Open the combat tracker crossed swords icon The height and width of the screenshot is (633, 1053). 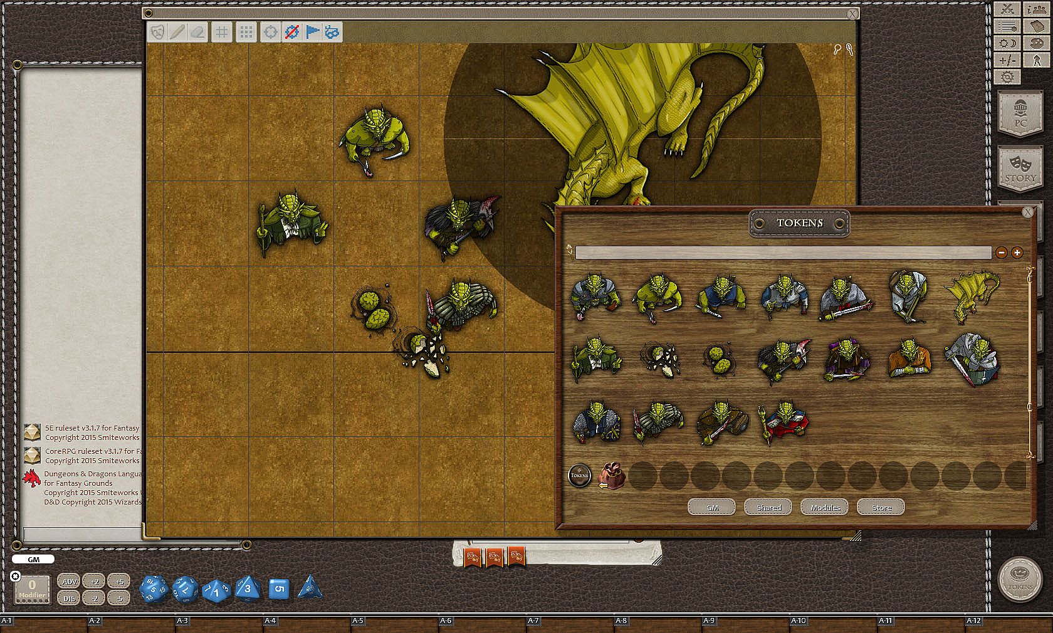click(x=1008, y=9)
